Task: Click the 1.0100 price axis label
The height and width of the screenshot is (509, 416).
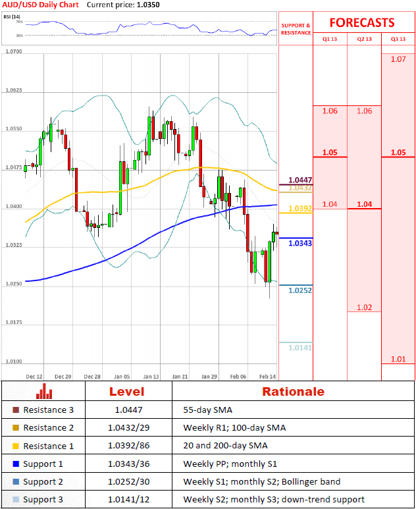Action: 14,361
